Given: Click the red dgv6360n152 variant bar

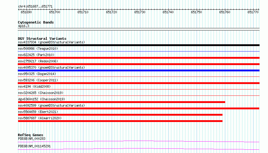Looking at the screenshot, I should coord(121,102).
